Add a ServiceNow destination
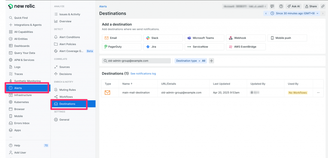Screen dimensions: 328x158 tap(204, 47)
